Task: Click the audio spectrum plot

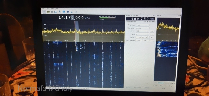Action: point(168,29)
